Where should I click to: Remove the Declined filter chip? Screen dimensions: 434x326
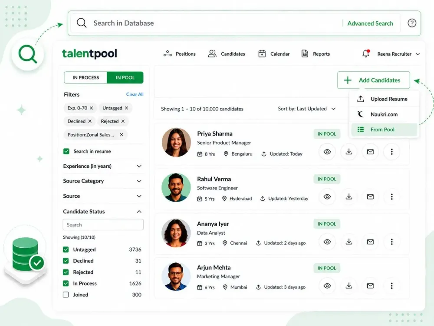point(90,121)
